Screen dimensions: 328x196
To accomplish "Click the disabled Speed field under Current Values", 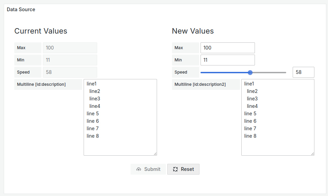I will click(x=70, y=72).
